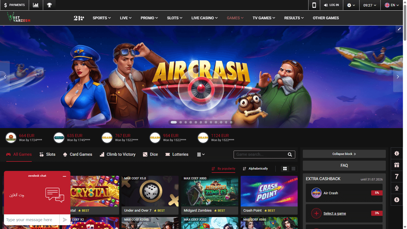Viewport: 407px width, 229px height.
Task: Open the AirCrash promo banner
Action: tap(201, 77)
